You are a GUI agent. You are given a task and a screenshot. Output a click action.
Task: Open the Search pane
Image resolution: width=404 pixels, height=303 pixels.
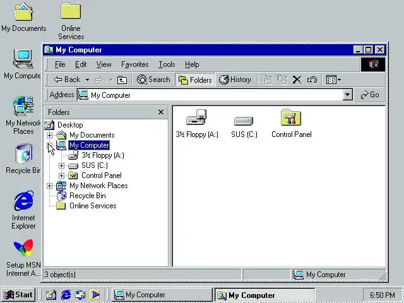153,80
